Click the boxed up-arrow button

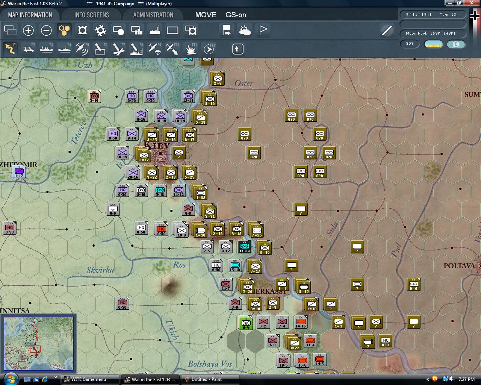click(238, 49)
